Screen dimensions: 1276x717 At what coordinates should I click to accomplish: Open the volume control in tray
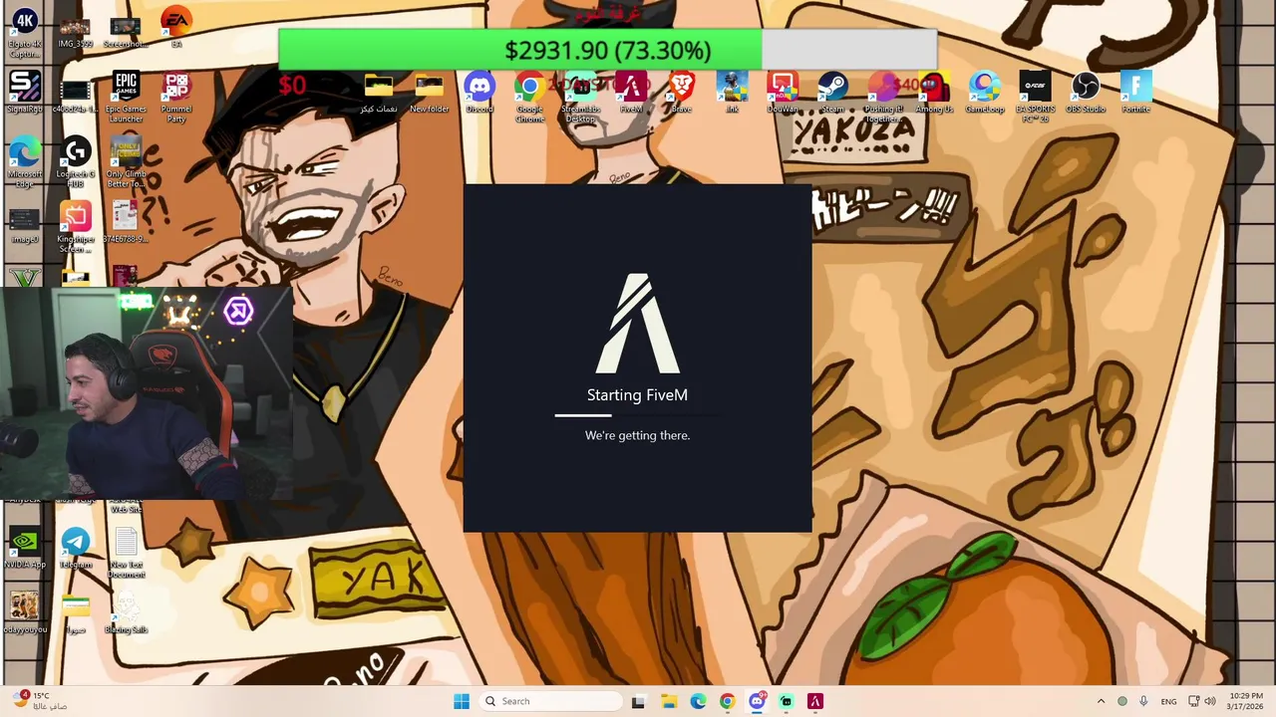[x=1209, y=701]
